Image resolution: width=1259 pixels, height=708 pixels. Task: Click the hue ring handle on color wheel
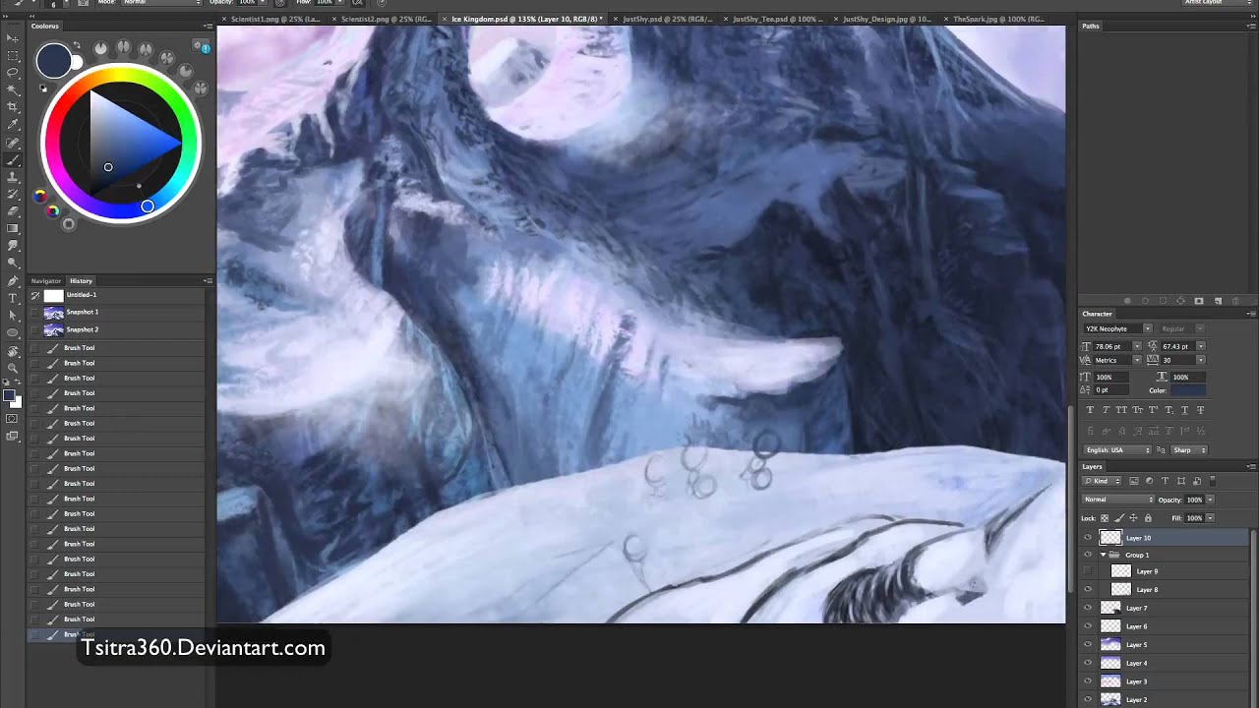pyautogui.click(x=147, y=206)
